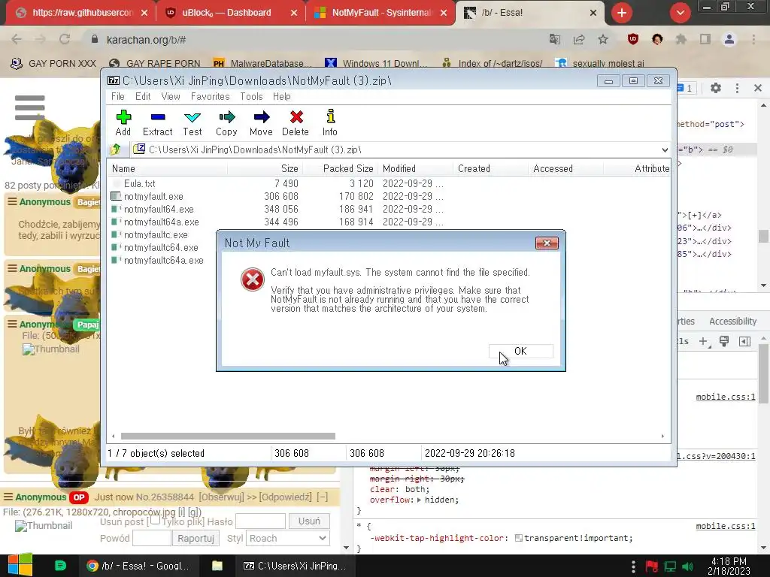This screenshot has height=577, width=770.
Task: Open DevTools three-dot menu
Action: tap(737, 88)
